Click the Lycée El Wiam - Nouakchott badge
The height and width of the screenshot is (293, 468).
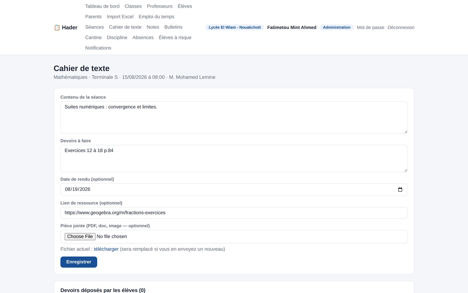coord(235,27)
